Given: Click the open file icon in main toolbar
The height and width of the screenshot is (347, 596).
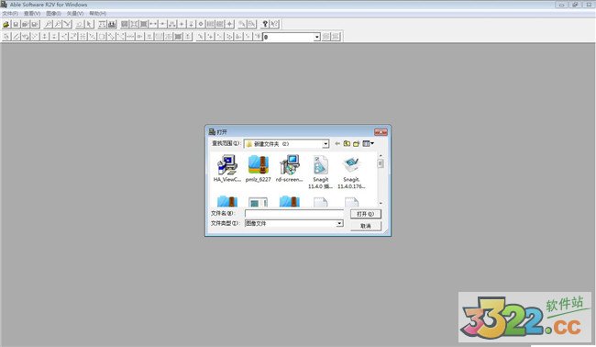Looking at the screenshot, I should click(6, 25).
